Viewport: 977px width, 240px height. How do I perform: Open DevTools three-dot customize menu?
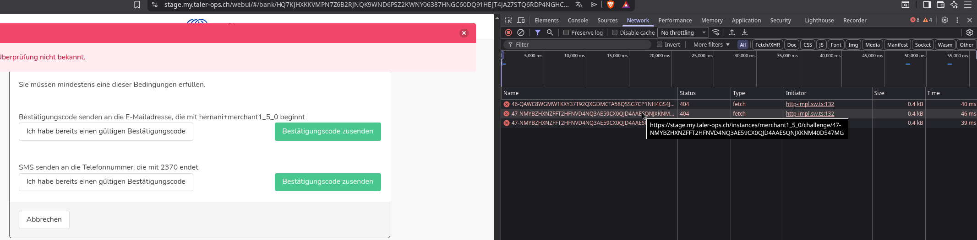(x=957, y=20)
